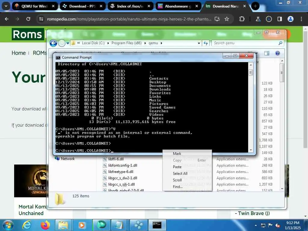Open Explorer help question mark icon
This screenshot has height=231, width=308.
(x=278, y=53)
